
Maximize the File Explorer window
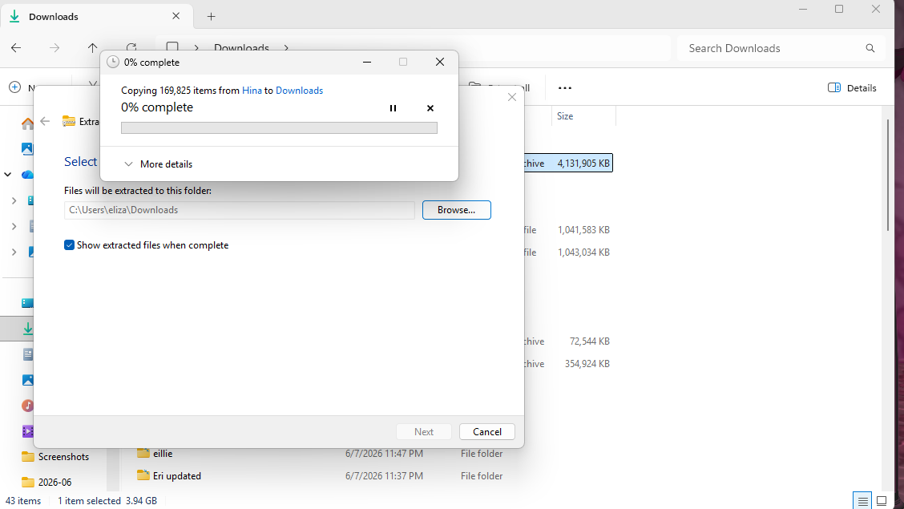pyautogui.click(x=839, y=9)
